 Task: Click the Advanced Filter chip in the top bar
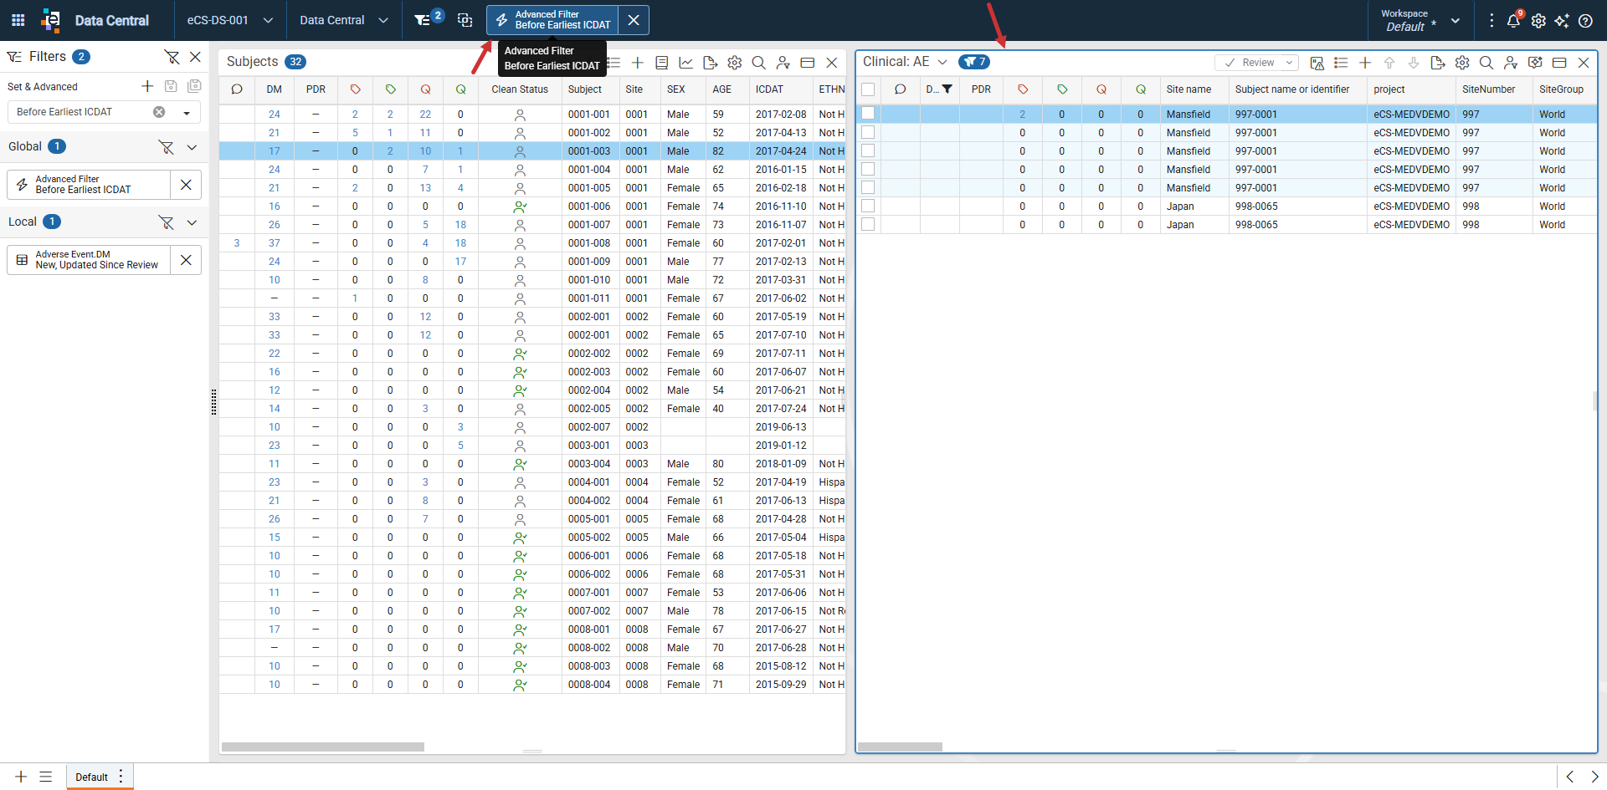(x=552, y=20)
